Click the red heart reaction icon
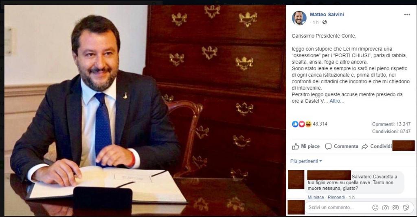This screenshot has width=417, height=217. tap(302, 124)
